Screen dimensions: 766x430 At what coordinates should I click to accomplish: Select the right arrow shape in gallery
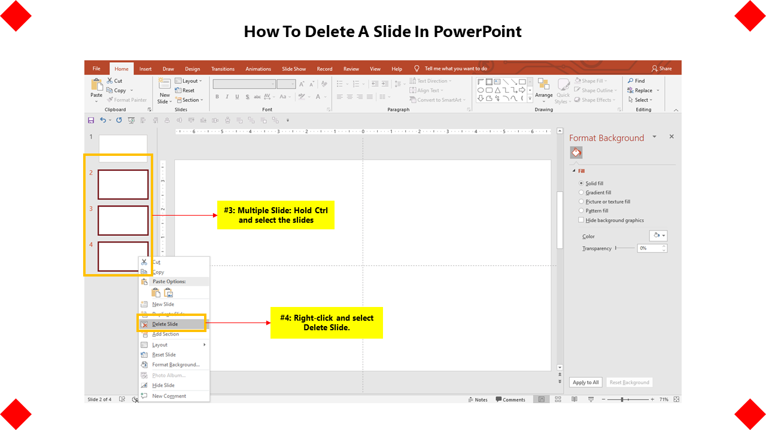(x=522, y=90)
